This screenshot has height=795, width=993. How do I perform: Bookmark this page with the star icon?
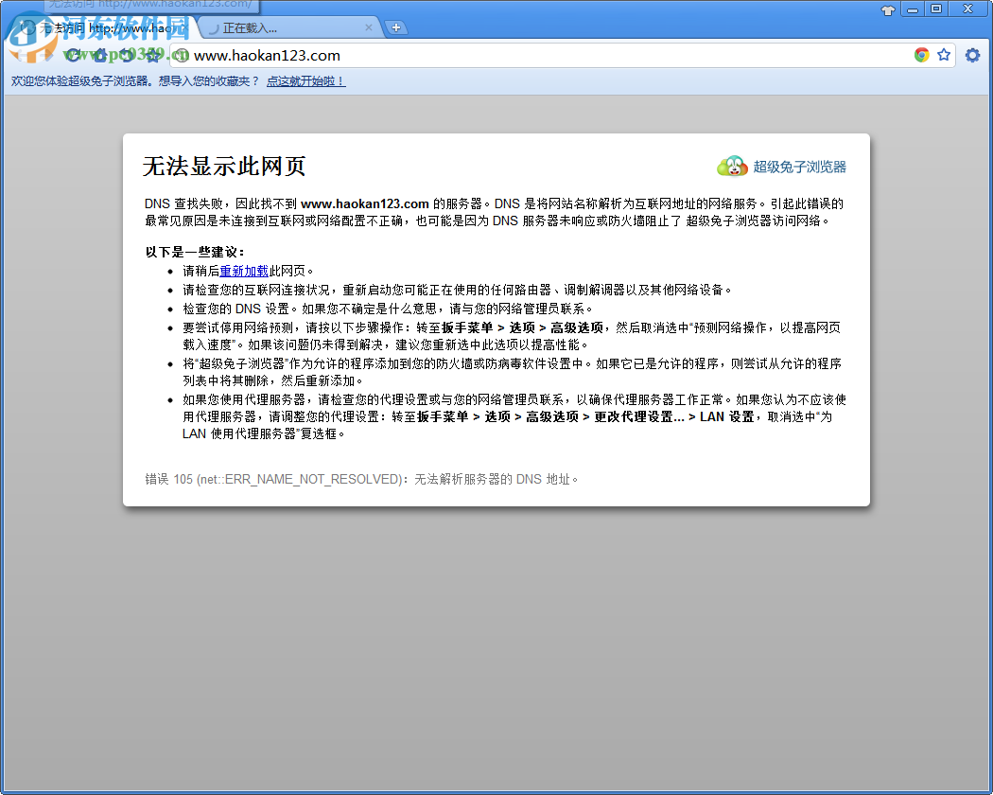(x=944, y=55)
